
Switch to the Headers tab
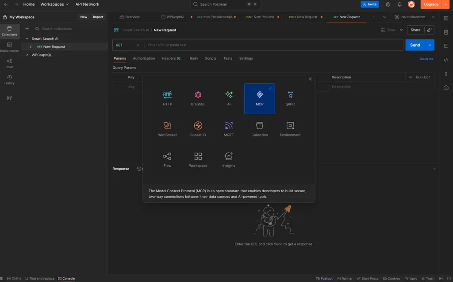click(171, 58)
